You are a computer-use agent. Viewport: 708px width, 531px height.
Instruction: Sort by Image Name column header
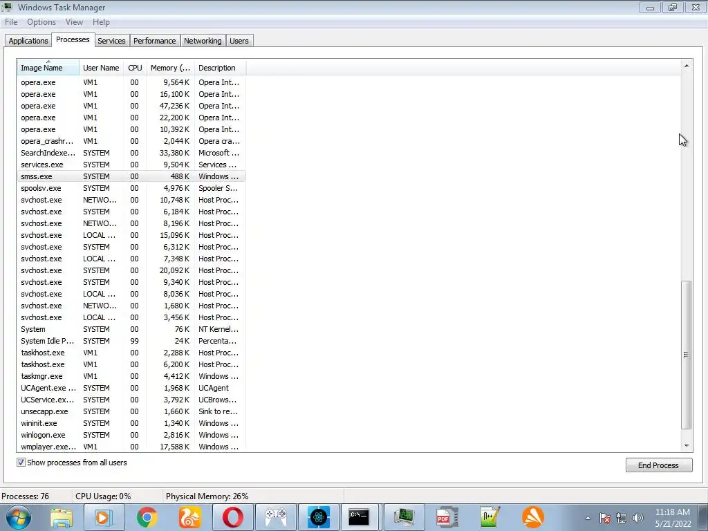[48, 68]
